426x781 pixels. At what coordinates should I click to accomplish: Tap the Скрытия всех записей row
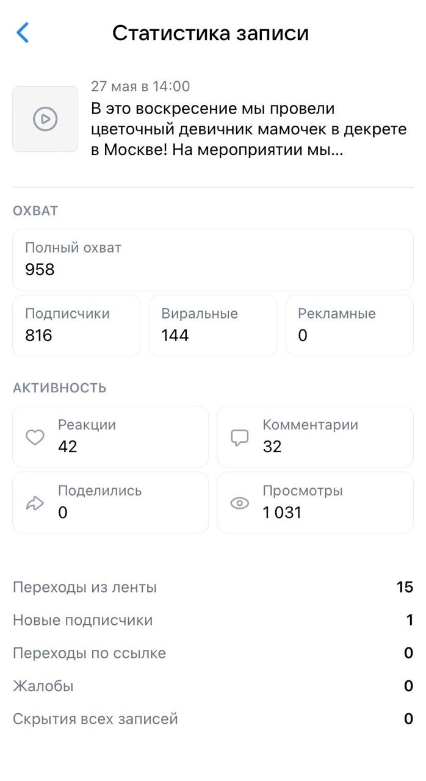[213, 719]
